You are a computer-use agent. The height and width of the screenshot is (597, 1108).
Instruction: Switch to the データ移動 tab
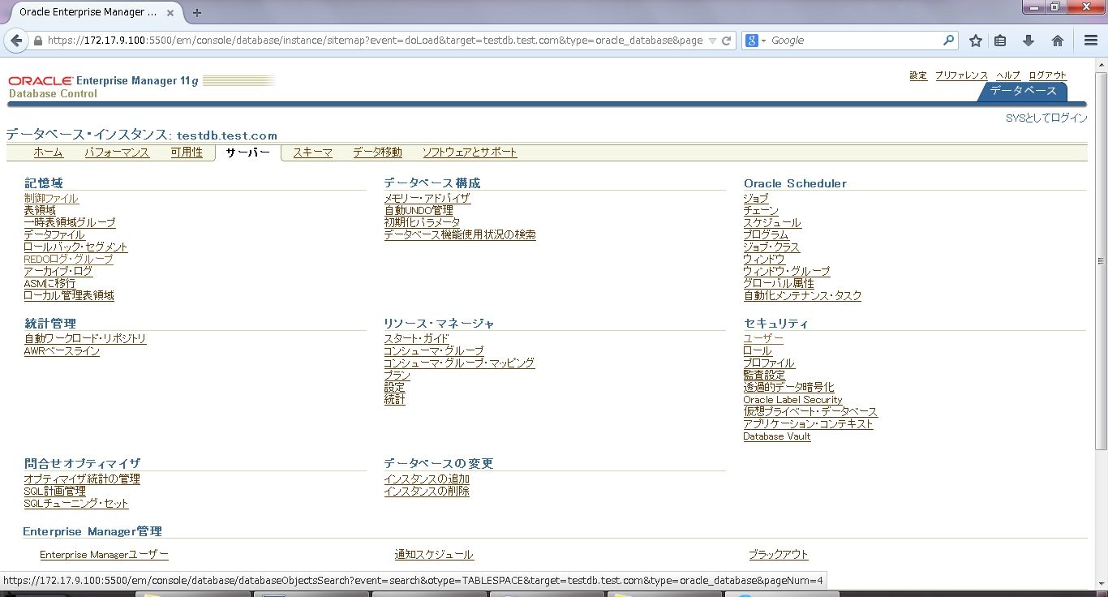377,152
